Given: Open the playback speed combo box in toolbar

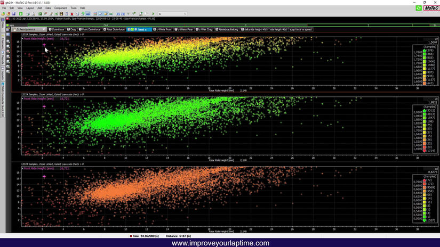Looking at the screenshot, I should 172,13.
